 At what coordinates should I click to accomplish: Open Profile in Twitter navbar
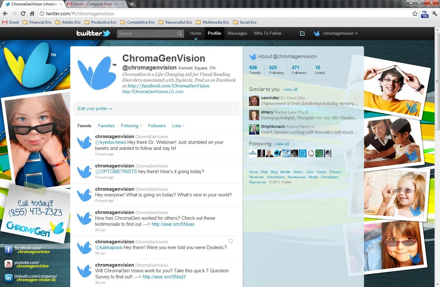pos(214,33)
